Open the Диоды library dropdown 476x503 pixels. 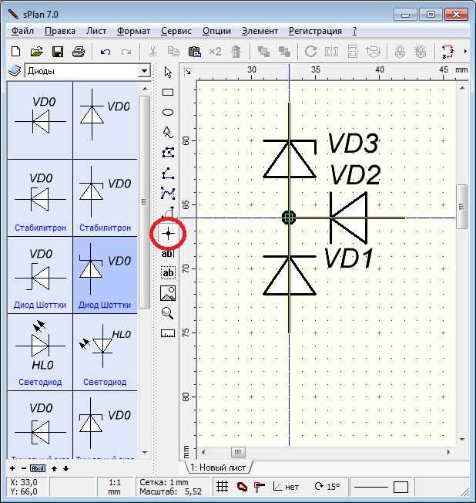145,71
